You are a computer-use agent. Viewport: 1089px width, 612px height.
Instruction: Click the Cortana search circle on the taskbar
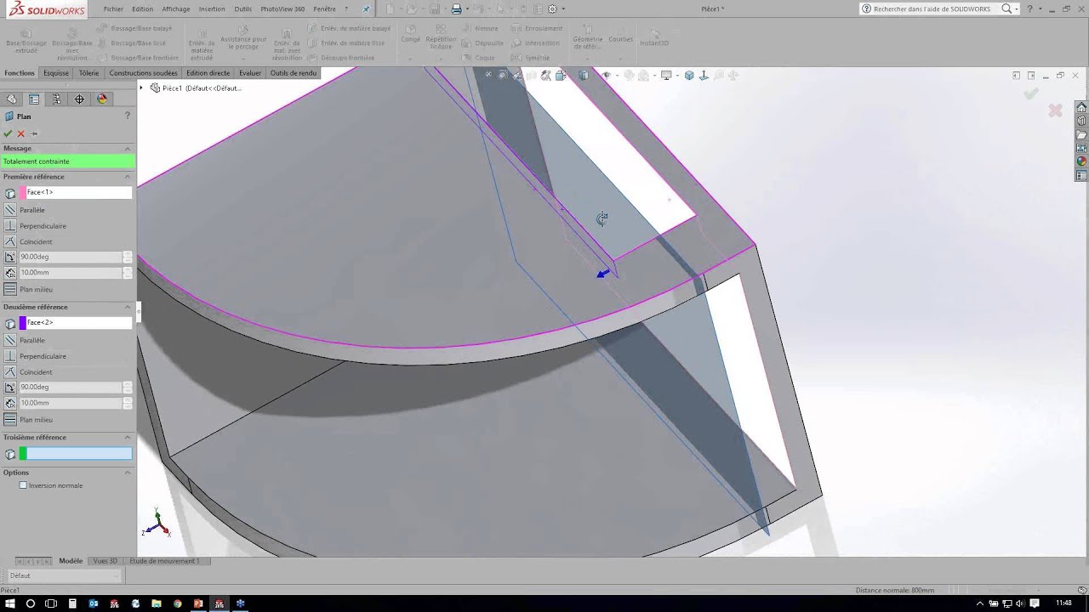tap(31, 603)
